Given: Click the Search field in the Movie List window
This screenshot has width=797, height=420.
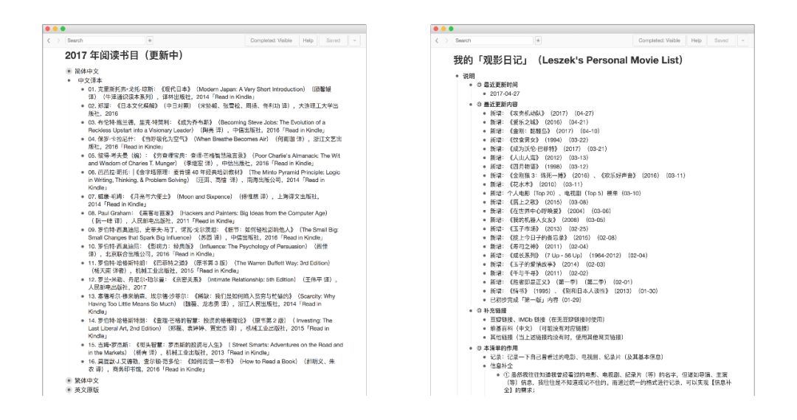Looking at the screenshot, I should (x=494, y=41).
